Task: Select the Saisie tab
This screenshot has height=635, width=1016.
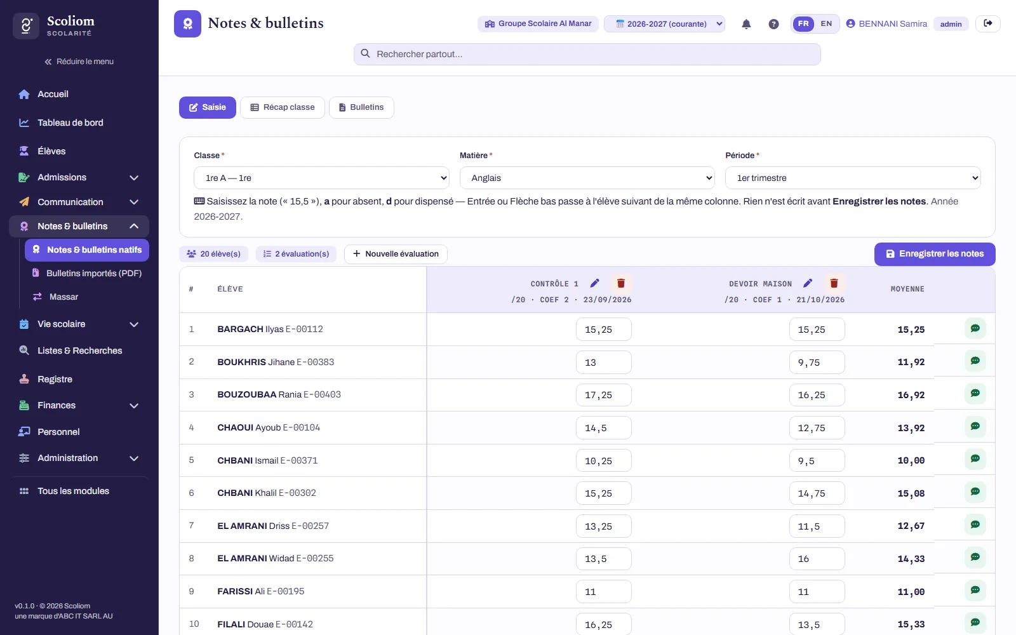Action: 208,107
